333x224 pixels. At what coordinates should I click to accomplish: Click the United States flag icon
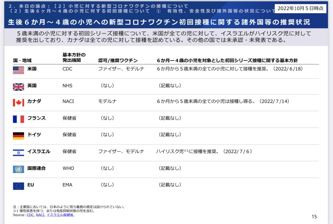pos(18,70)
